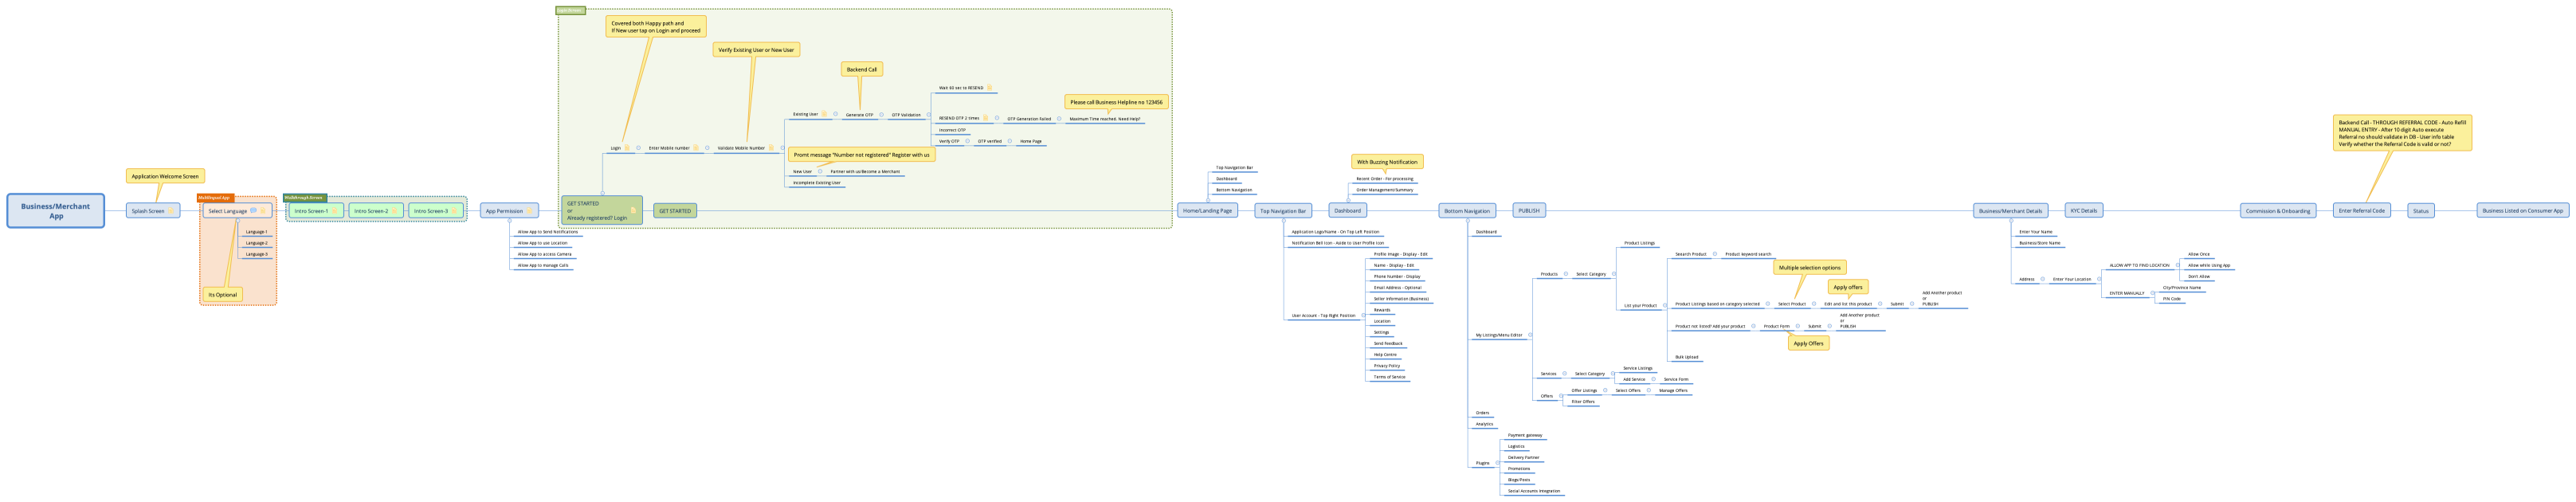Select the KYC Details node
Image resolution: width=2576 pixels, height=502 pixels.
point(2083,211)
